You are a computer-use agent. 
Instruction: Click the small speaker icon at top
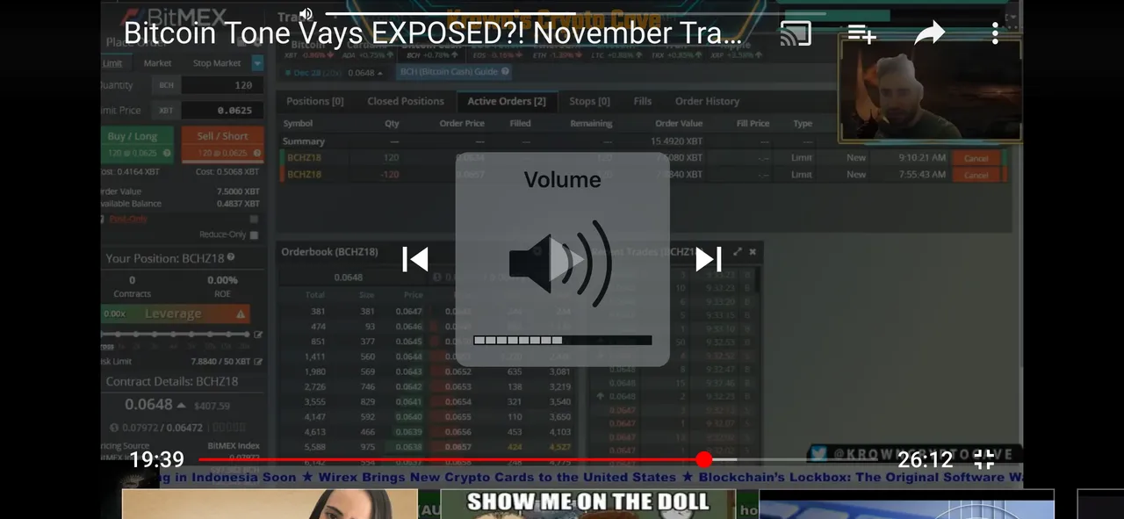(306, 13)
